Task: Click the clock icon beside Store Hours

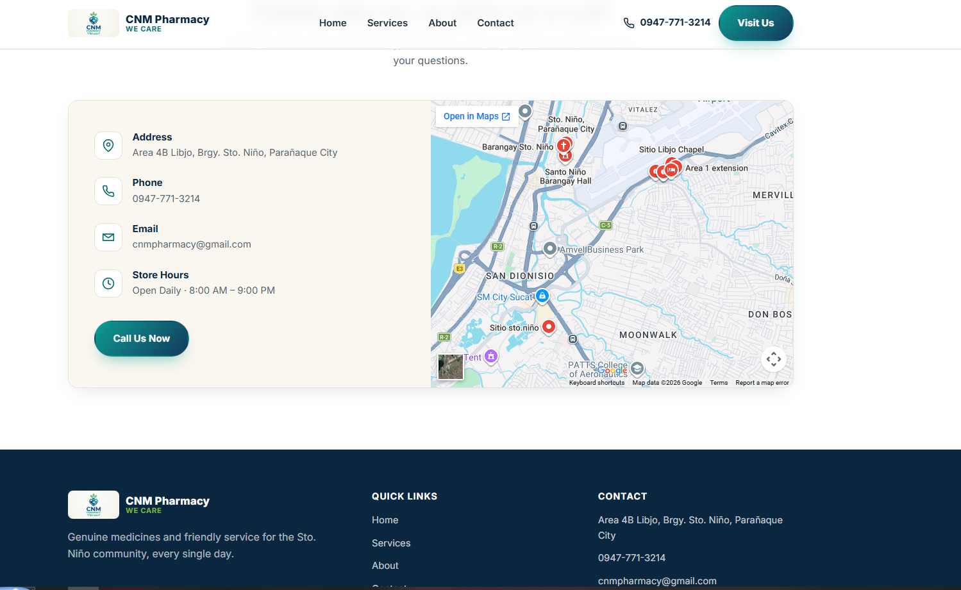Action: 108,283
